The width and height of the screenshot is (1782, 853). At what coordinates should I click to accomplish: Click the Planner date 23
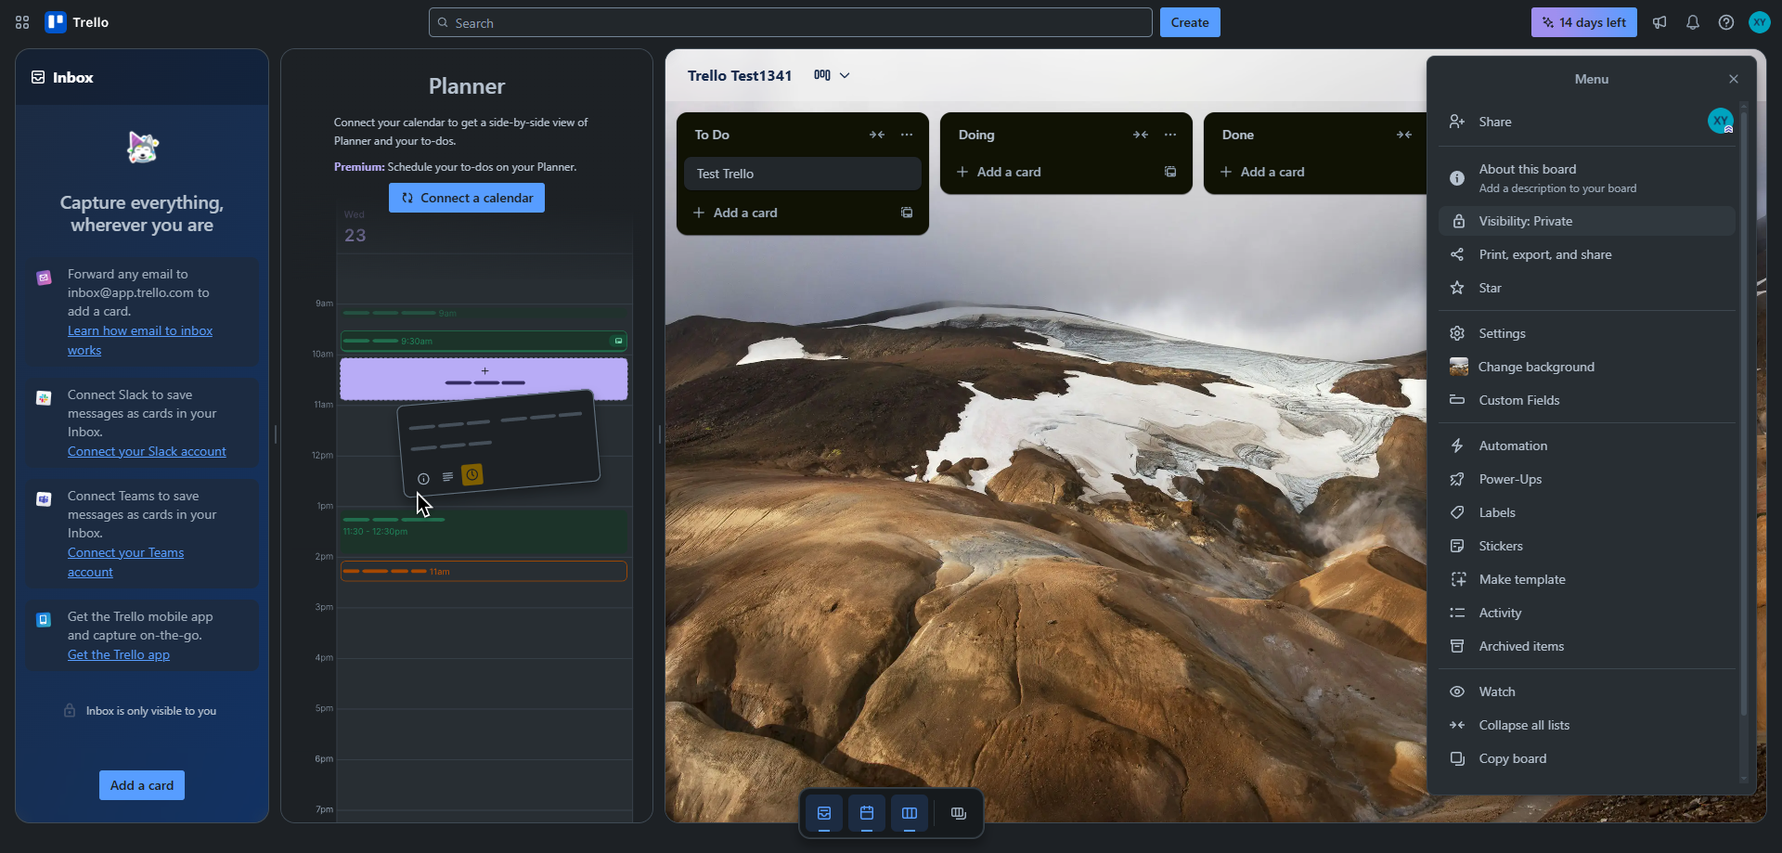point(355,236)
